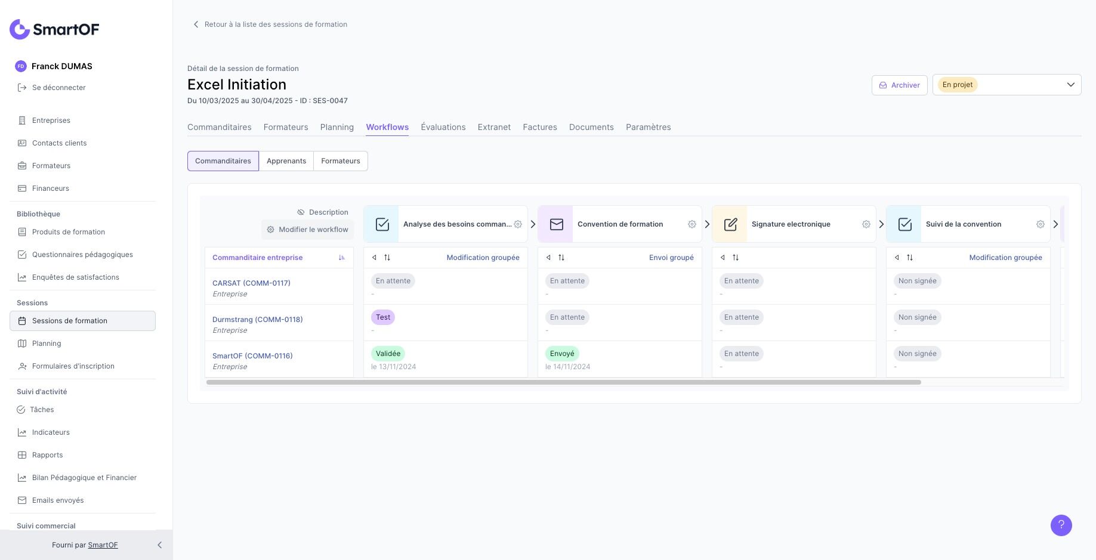Viewport: 1096px width, 560px height.
Task: Open the purple help button
Action: tap(1061, 525)
